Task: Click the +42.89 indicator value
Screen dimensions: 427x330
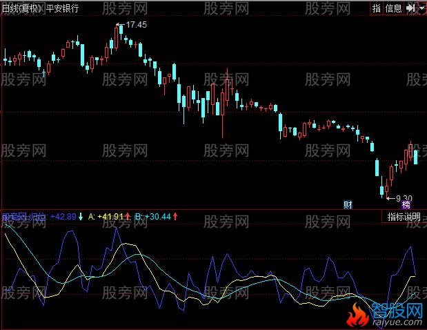Action: click(x=63, y=217)
